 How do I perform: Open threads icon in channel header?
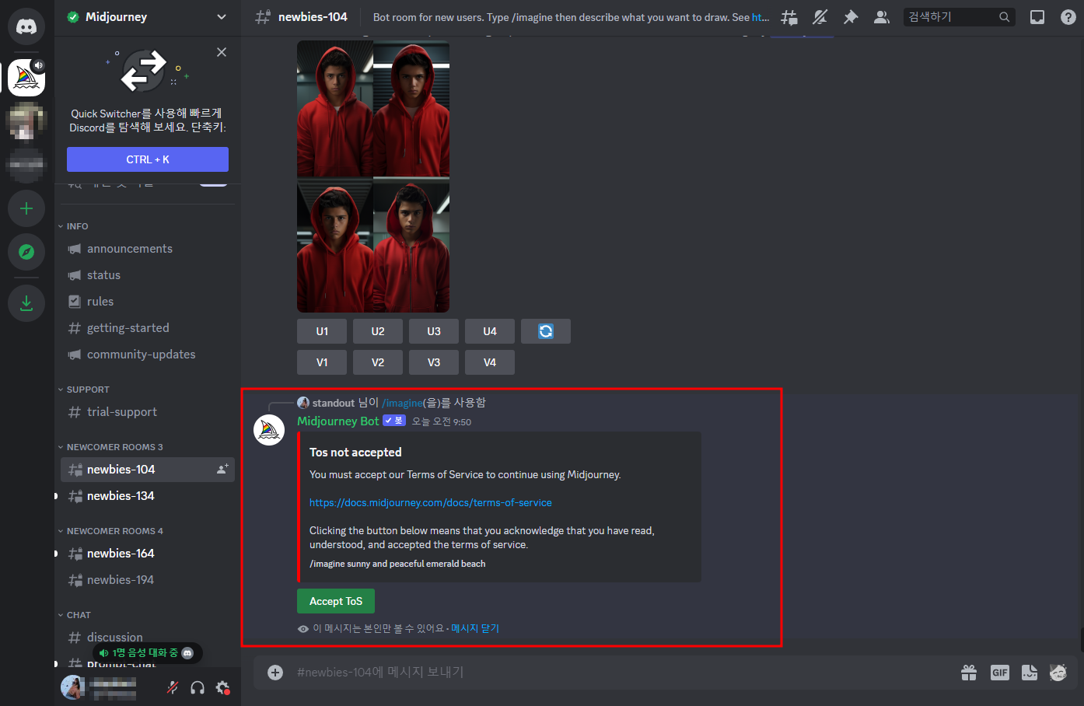point(789,17)
